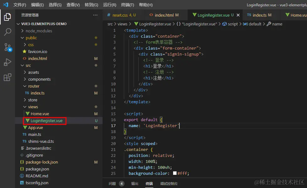Screen dimensions: 307x188
Task: Open the Search view icon
Action: [8, 32]
